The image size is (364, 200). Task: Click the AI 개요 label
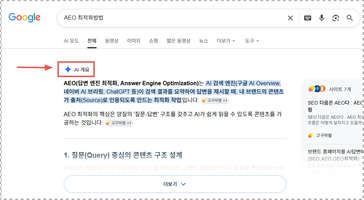click(82, 70)
